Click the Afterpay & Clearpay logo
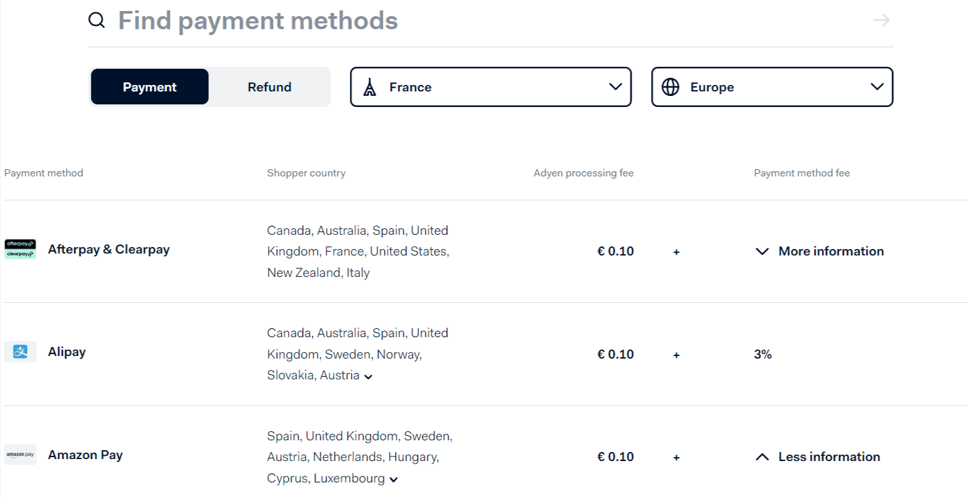The height and width of the screenshot is (498, 968). (20, 249)
